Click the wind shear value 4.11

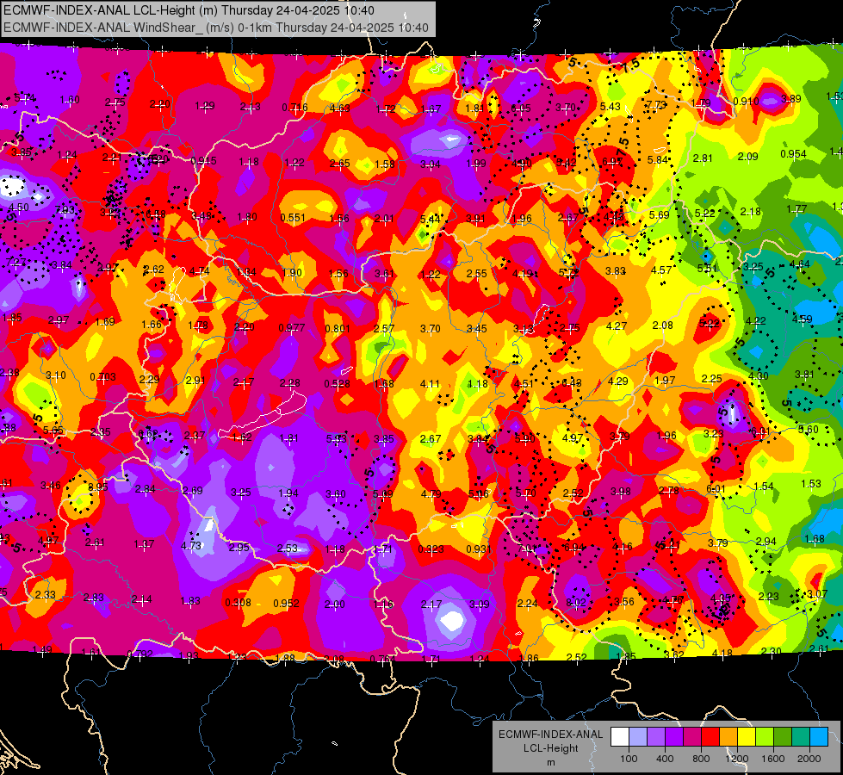(x=430, y=384)
